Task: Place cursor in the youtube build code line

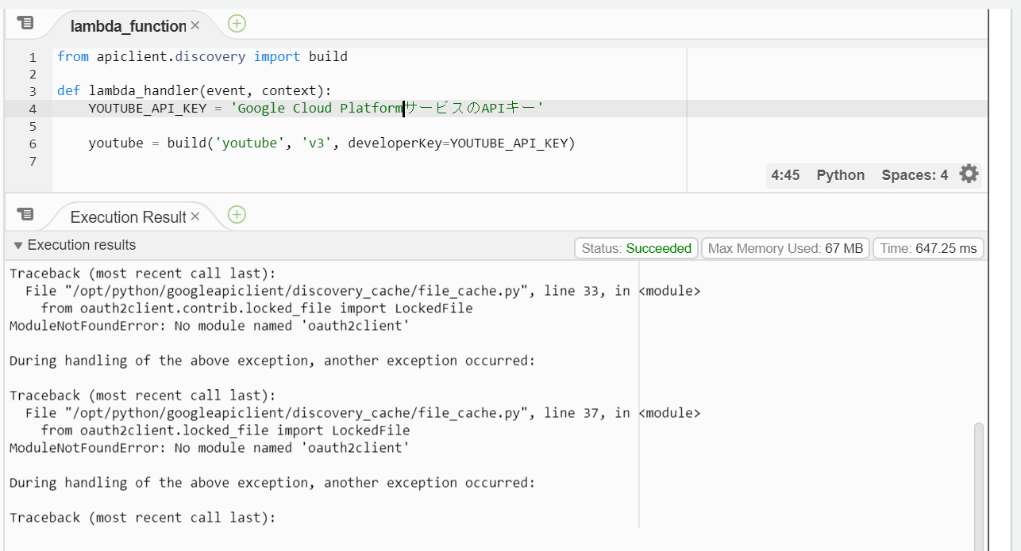Action: pos(331,143)
